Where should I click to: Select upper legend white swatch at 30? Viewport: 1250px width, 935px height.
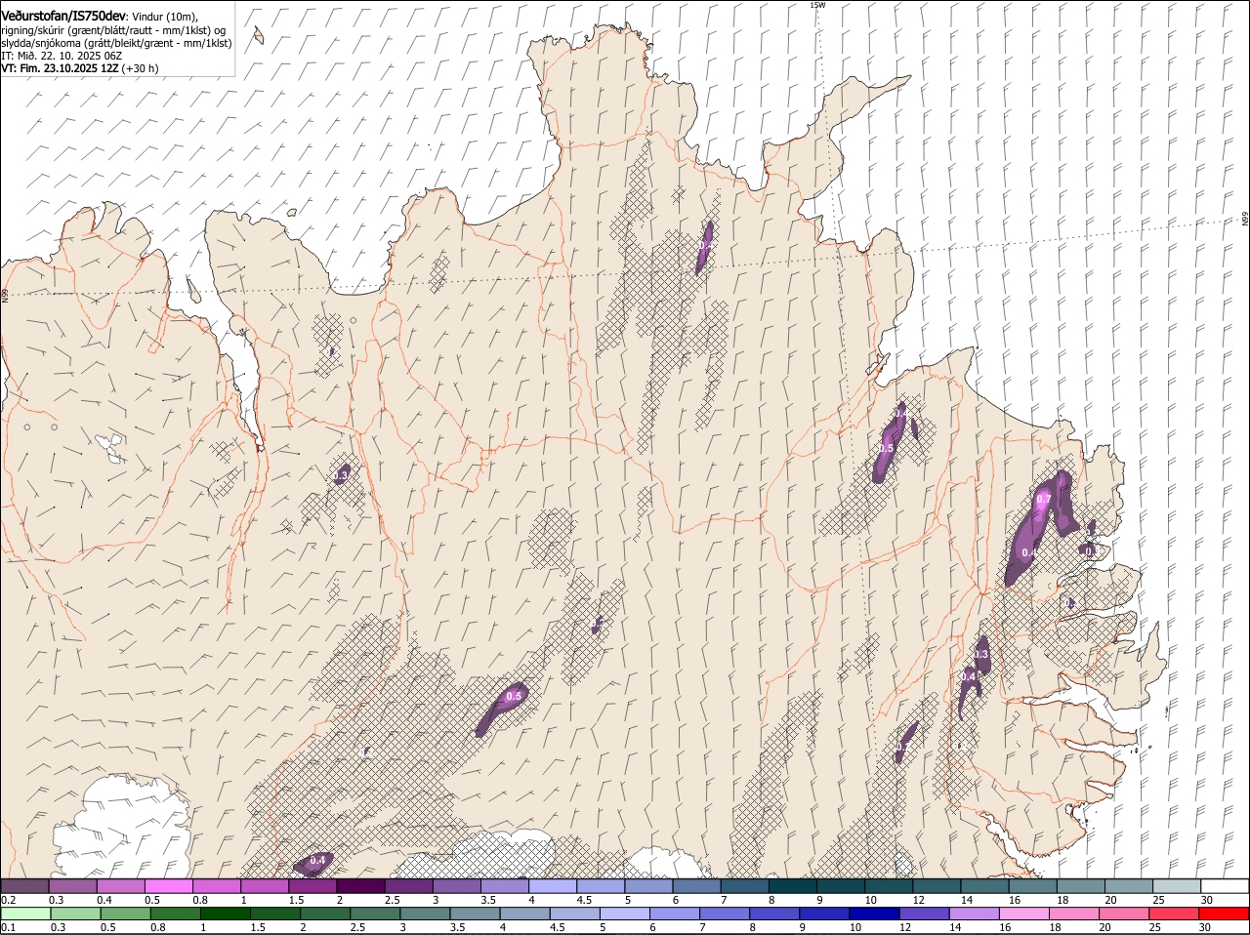[x=1225, y=886]
